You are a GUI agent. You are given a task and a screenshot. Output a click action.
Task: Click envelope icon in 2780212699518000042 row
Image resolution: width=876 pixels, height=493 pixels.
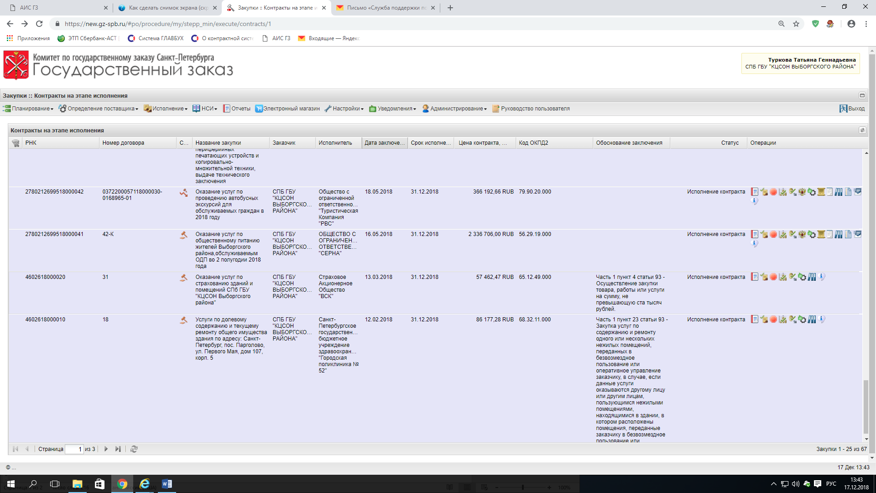(858, 192)
